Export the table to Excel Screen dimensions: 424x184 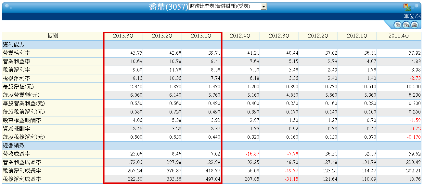(x=407, y=7)
